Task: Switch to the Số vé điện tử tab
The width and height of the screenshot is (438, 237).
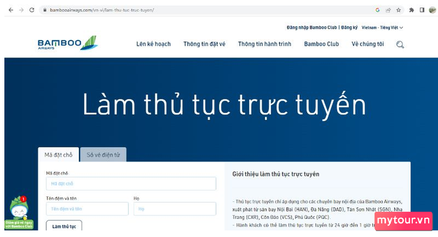Action: [103, 154]
